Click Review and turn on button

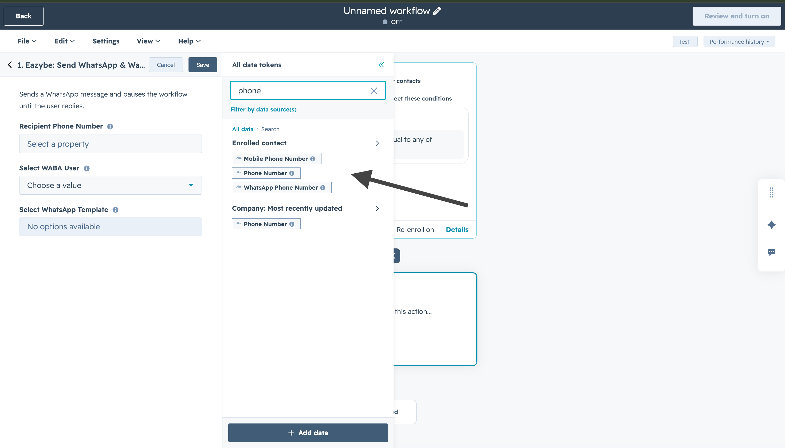[737, 16]
